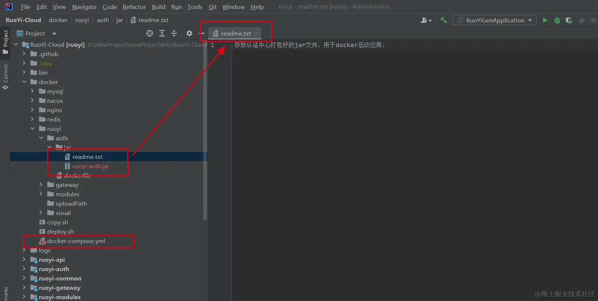Expand the mysql folder

(33, 91)
